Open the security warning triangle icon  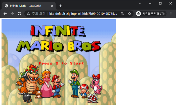pyautogui.click(x=28, y=14)
